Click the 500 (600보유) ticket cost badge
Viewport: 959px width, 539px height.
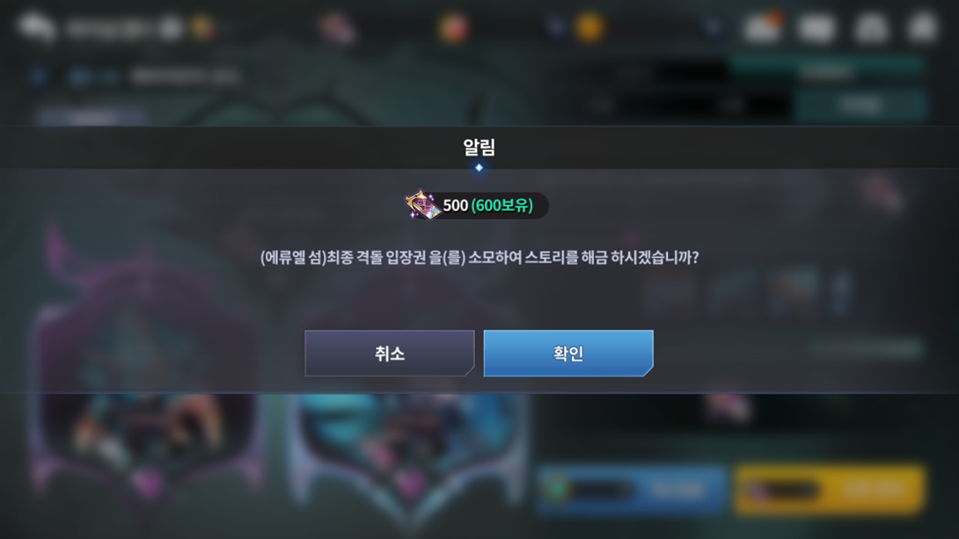[477, 206]
